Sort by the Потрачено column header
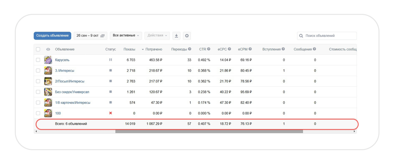The image size is (394, 162). tap(153, 50)
